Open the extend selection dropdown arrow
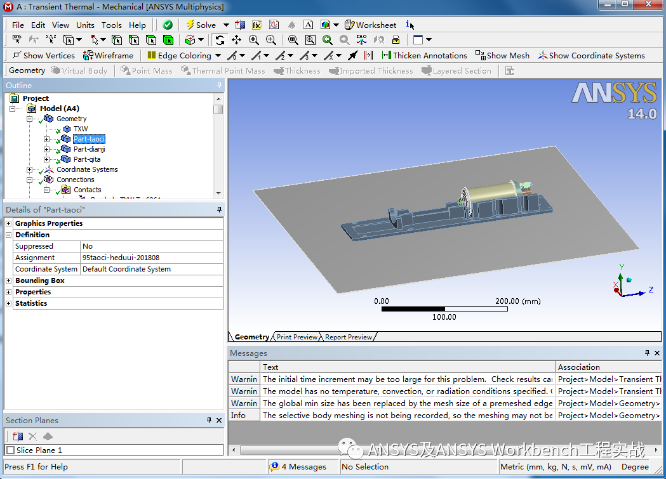 click(x=201, y=40)
